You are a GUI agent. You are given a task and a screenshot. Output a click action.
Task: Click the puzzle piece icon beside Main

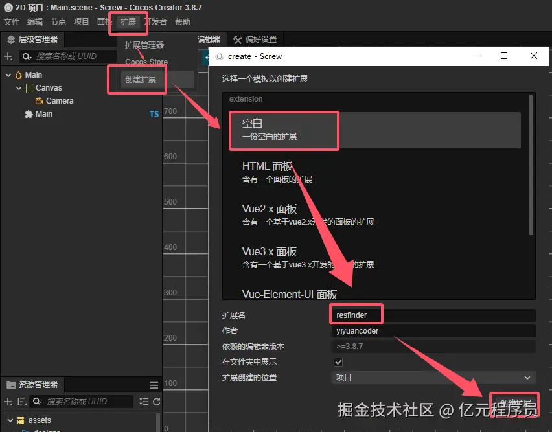point(29,114)
